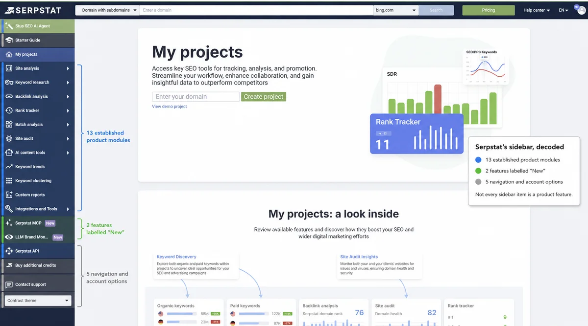Click the top Enter a domain field
This screenshot has width=588, height=326.
[x=257, y=10]
